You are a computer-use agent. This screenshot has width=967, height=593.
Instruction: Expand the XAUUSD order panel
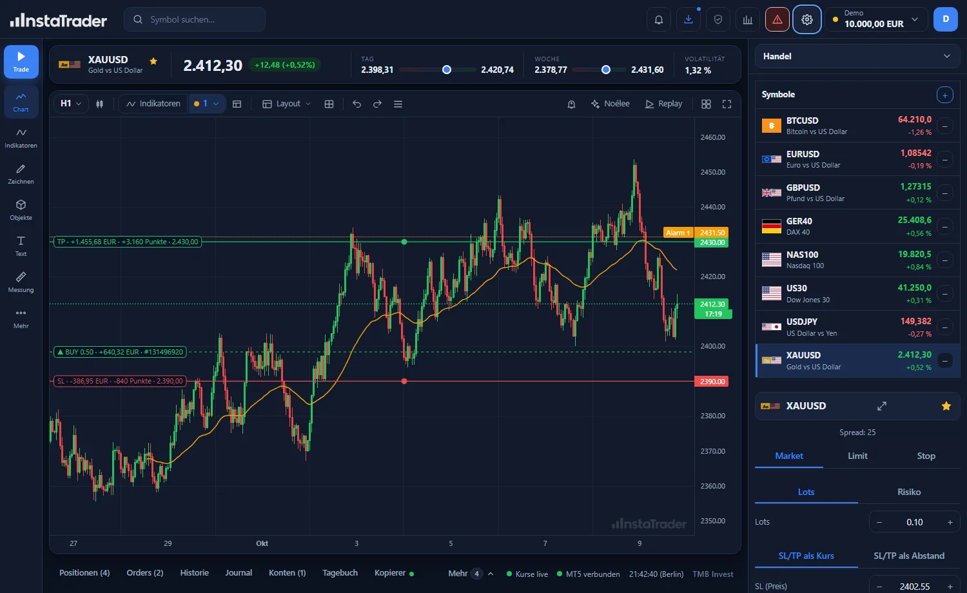tap(882, 406)
